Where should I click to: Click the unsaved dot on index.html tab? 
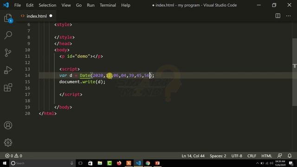pos(51,16)
